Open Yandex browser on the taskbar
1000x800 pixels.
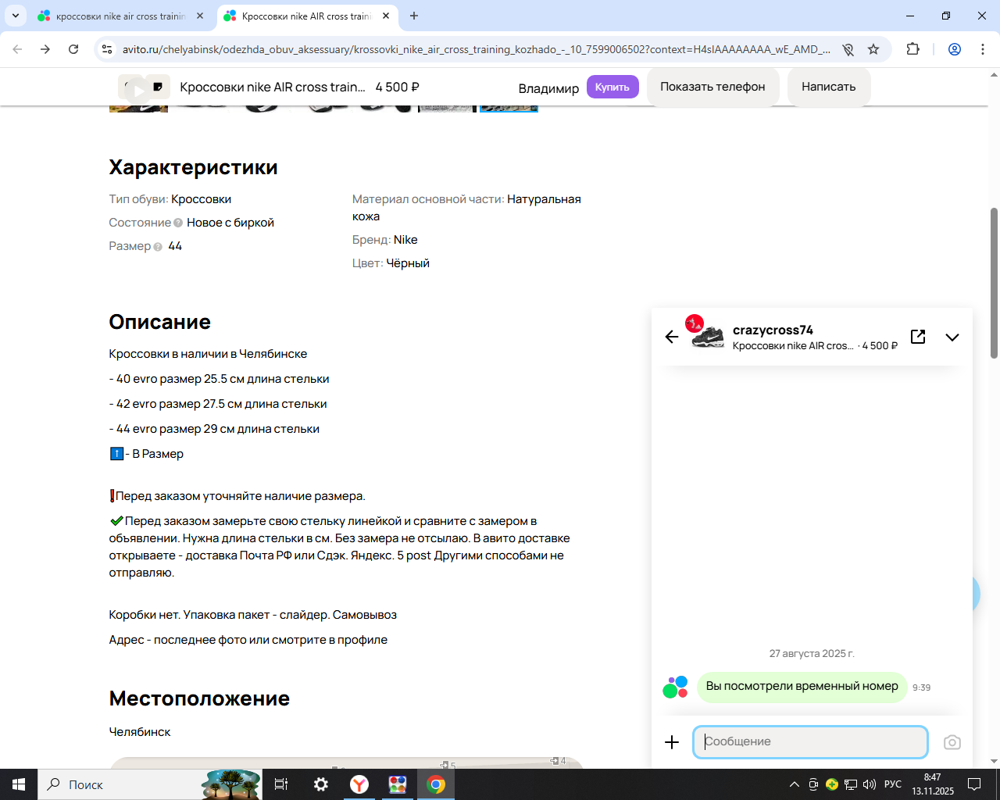click(x=359, y=784)
